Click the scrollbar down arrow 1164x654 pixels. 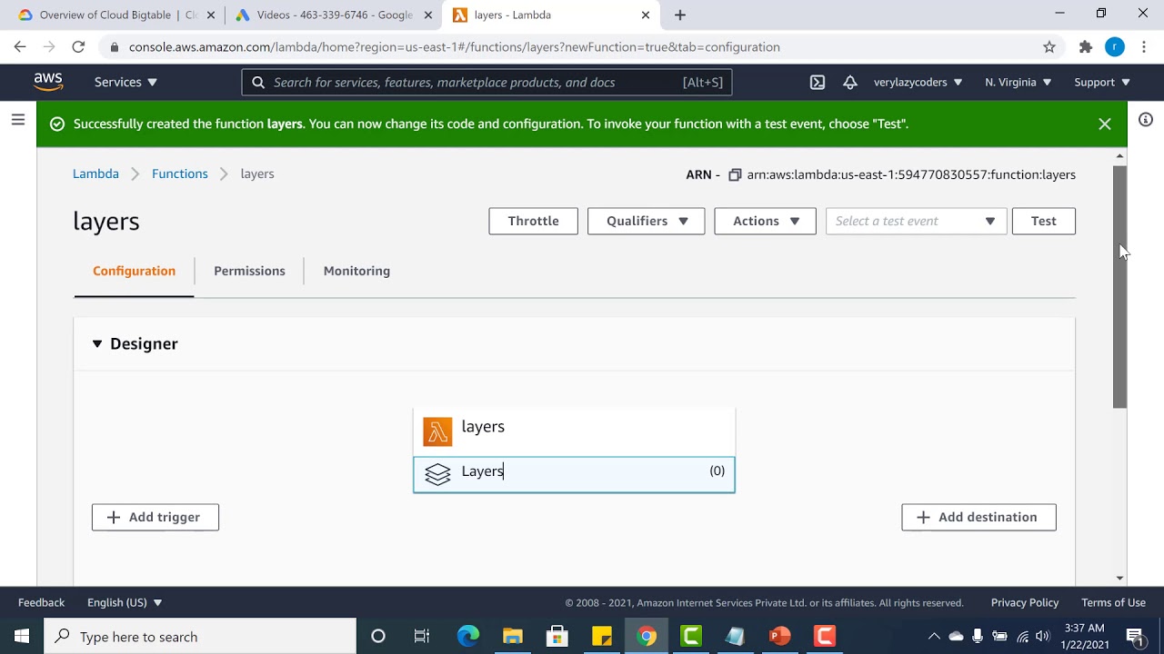(1119, 578)
